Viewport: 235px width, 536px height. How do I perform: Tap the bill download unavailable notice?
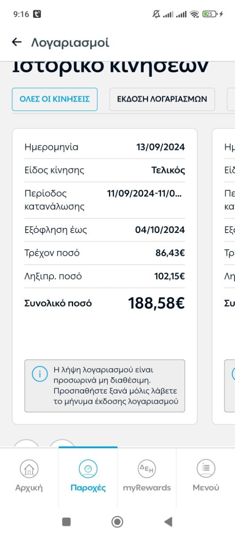(104, 385)
